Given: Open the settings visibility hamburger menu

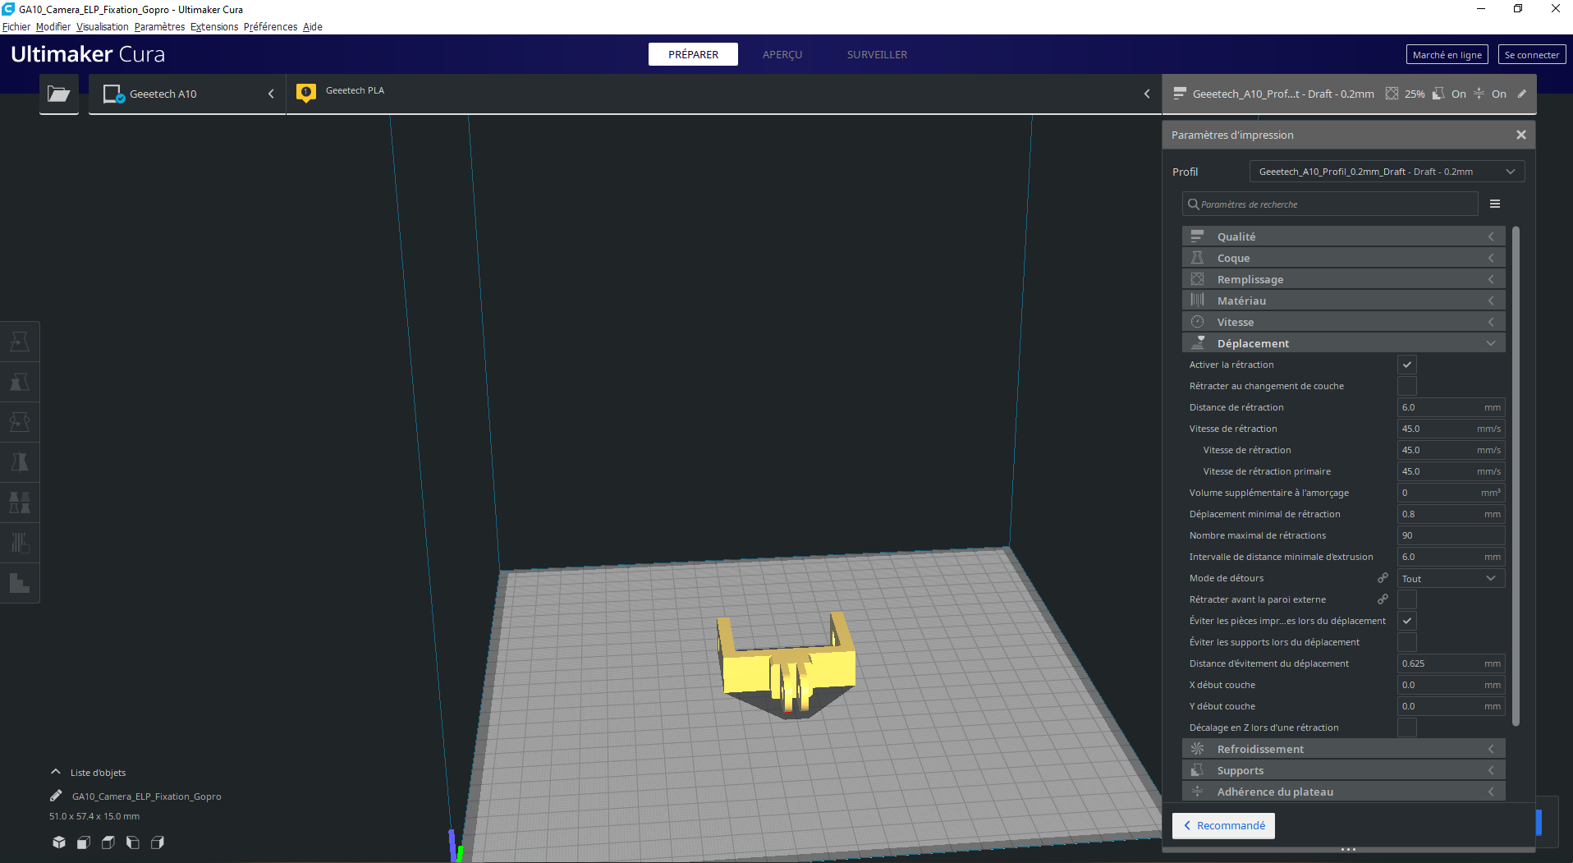Looking at the screenshot, I should coord(1495,204).
